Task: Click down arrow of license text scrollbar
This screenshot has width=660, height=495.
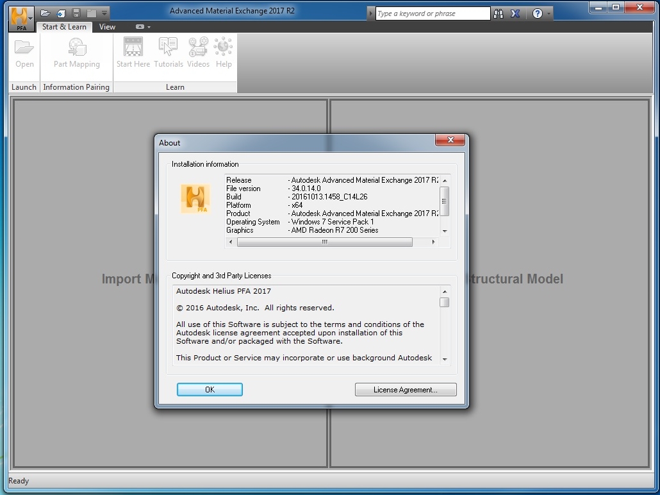Action: (x=445, y=359)
